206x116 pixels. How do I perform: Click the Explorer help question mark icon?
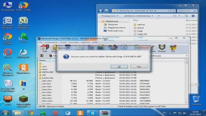click(x=193, y=16)
